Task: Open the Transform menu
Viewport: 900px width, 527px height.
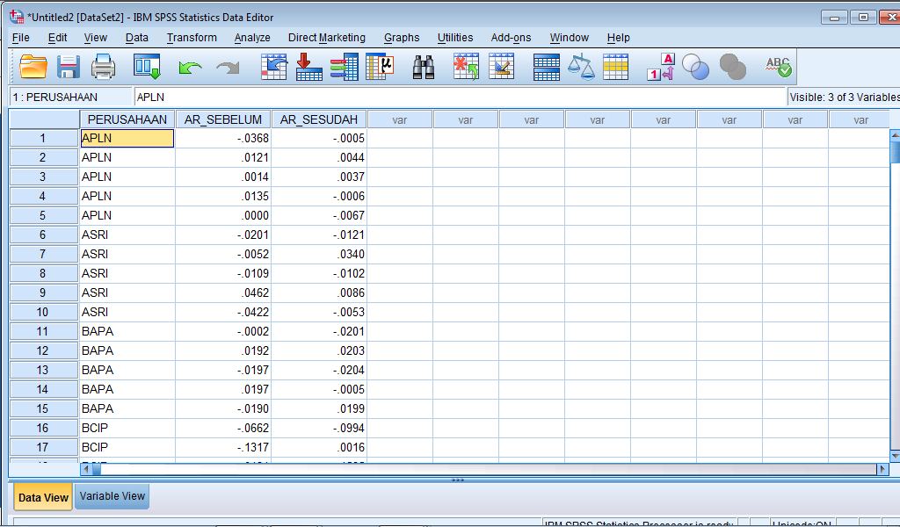Action: point(192,38)
